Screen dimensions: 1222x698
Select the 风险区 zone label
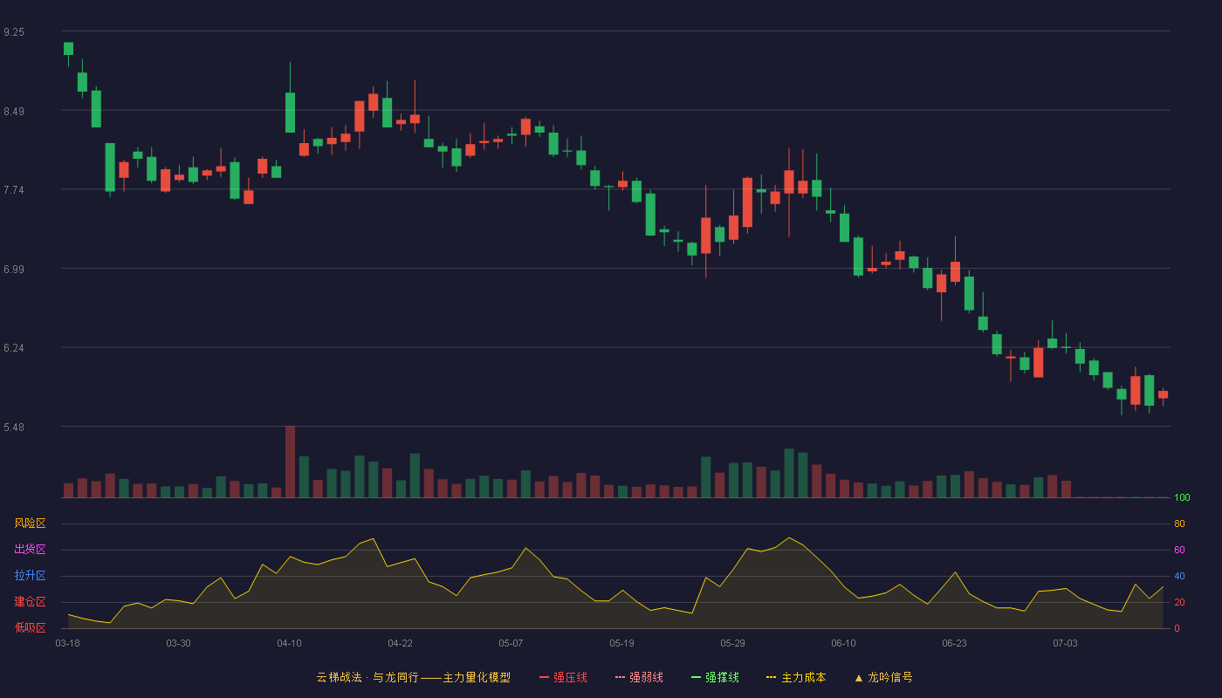[x=30, y=523]
